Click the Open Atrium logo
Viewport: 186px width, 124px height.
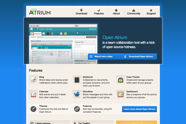click(x=40, y=12)
